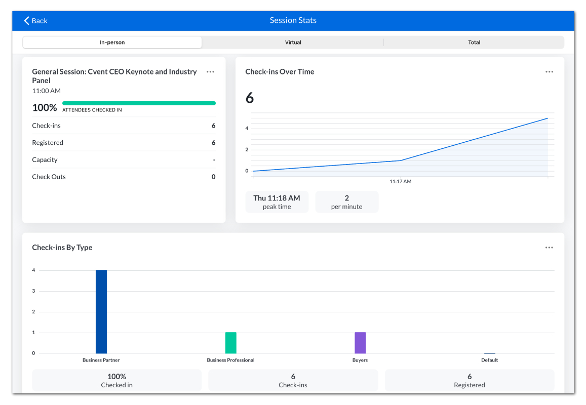Switch to the Total tab
The height and width of the screenshot is (405, 586).
click(x=474, y=42)
